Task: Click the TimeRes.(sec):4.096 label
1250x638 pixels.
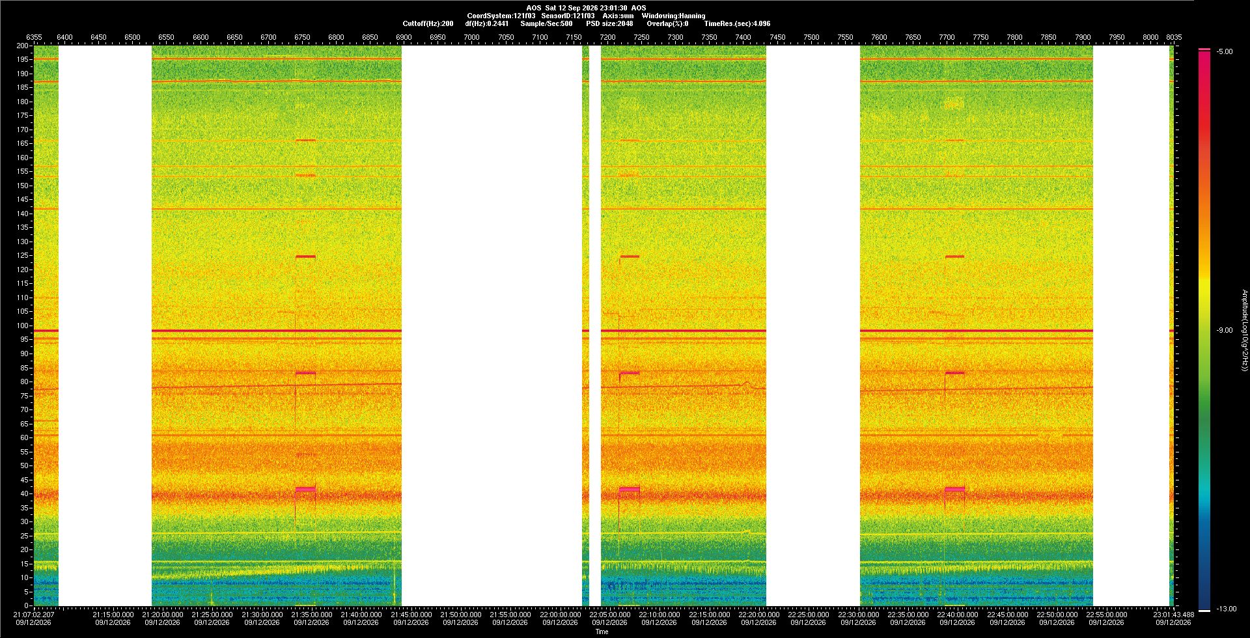Action: [737, 23]
